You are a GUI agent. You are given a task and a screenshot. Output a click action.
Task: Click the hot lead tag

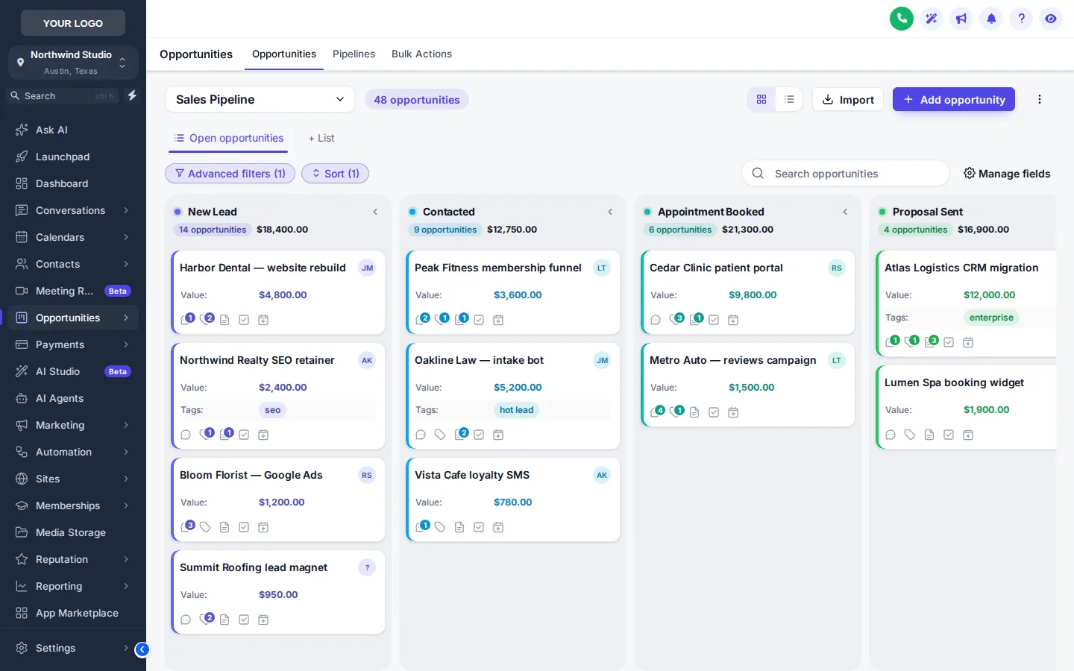(x=516, y=410)
